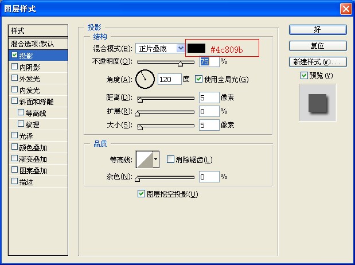Click the angle field showing 120

[169, 79]
